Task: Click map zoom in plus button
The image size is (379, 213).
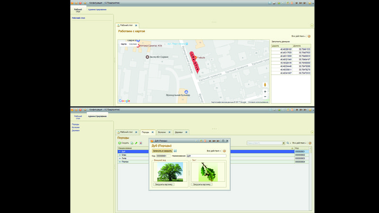Action: pos(265,91)
